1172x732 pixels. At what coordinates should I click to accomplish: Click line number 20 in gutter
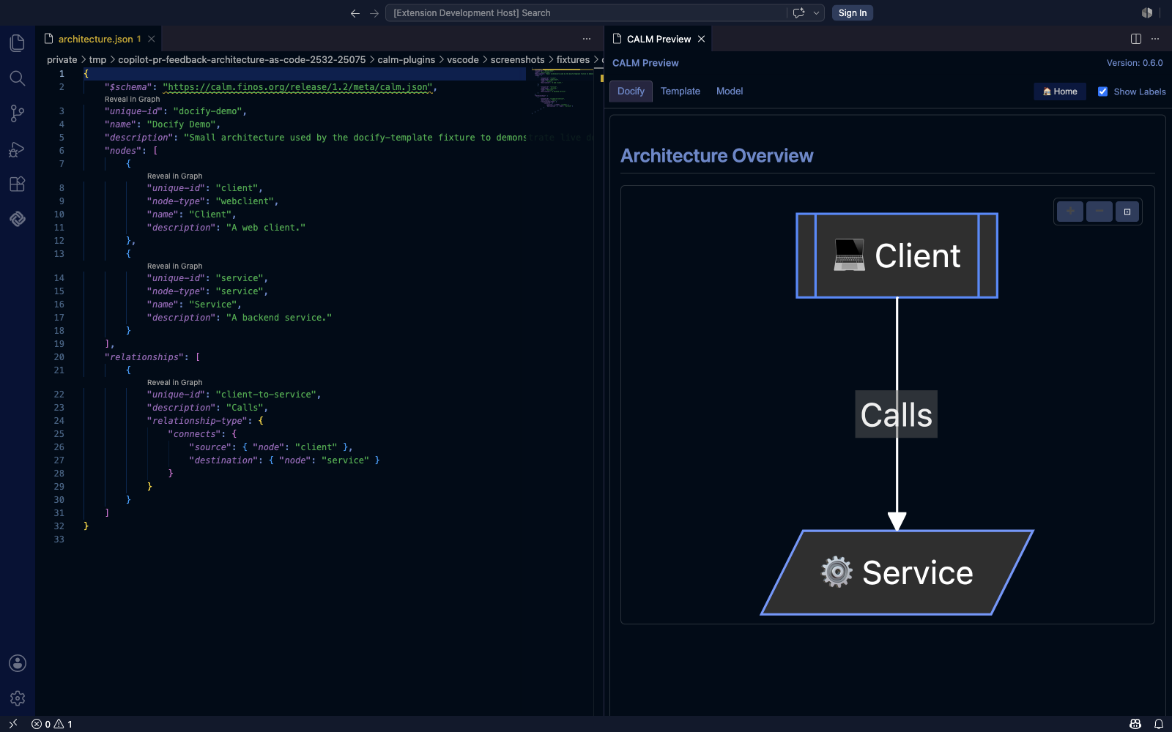(59, 357)
